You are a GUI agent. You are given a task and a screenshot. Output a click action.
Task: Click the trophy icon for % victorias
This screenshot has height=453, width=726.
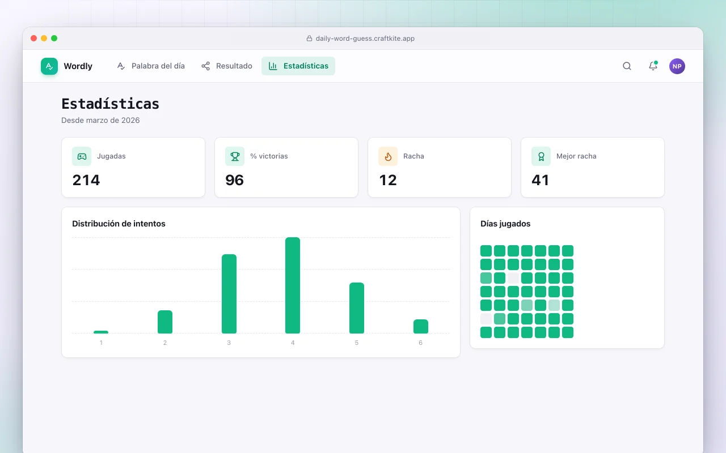coord(235,156)
